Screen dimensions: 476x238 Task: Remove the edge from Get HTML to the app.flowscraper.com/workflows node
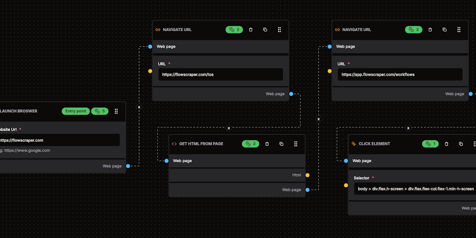[318, 119]
